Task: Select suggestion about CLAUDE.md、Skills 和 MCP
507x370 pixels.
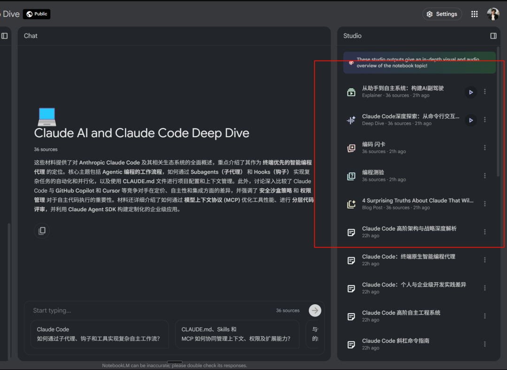Action: [237, 334]
